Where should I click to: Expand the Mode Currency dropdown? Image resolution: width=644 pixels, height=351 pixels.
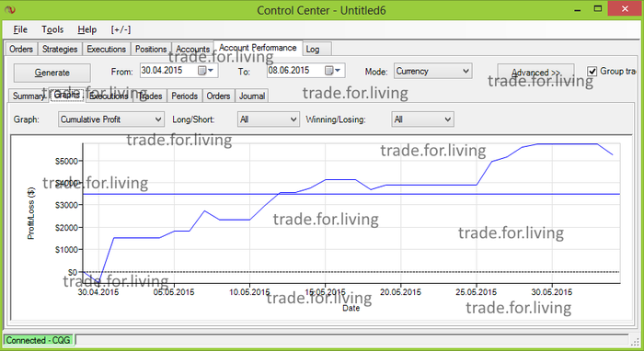(x=466, y=71)
